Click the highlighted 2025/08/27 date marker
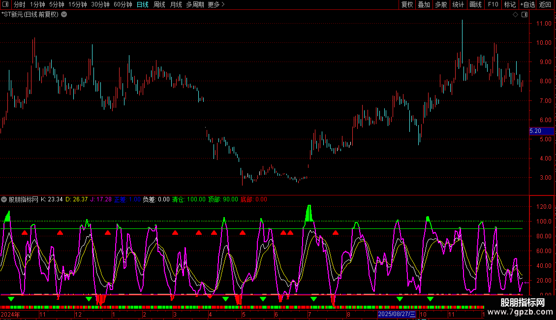 [x=397, y=314]
